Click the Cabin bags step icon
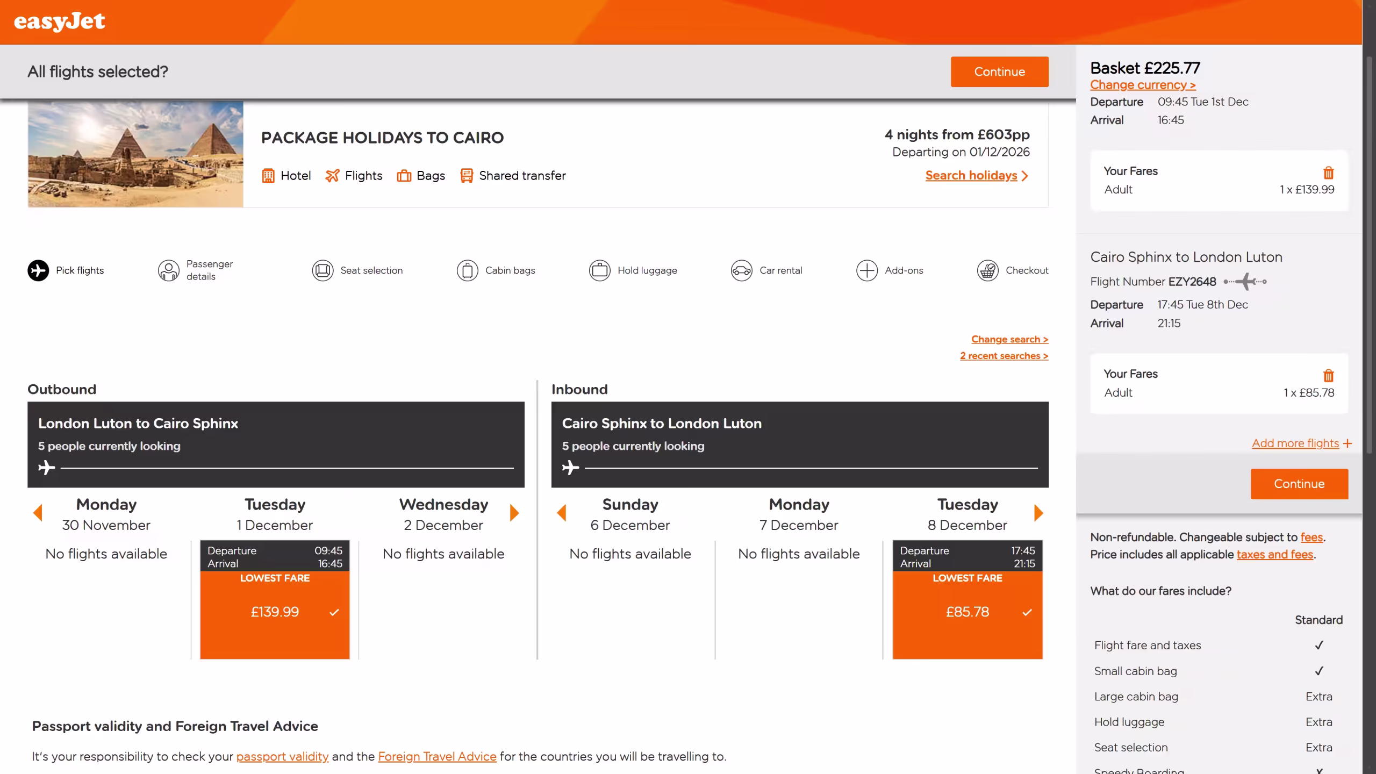The width and height of the screenshot is (1376, 774). (x=467, y=270)
